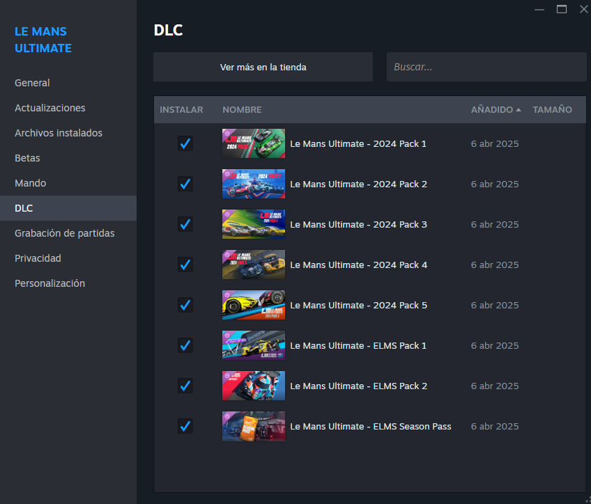The height and width of the screenshot is (504, 591).
Task: Open the Grabación de partidas section
Action: [65, 233]
